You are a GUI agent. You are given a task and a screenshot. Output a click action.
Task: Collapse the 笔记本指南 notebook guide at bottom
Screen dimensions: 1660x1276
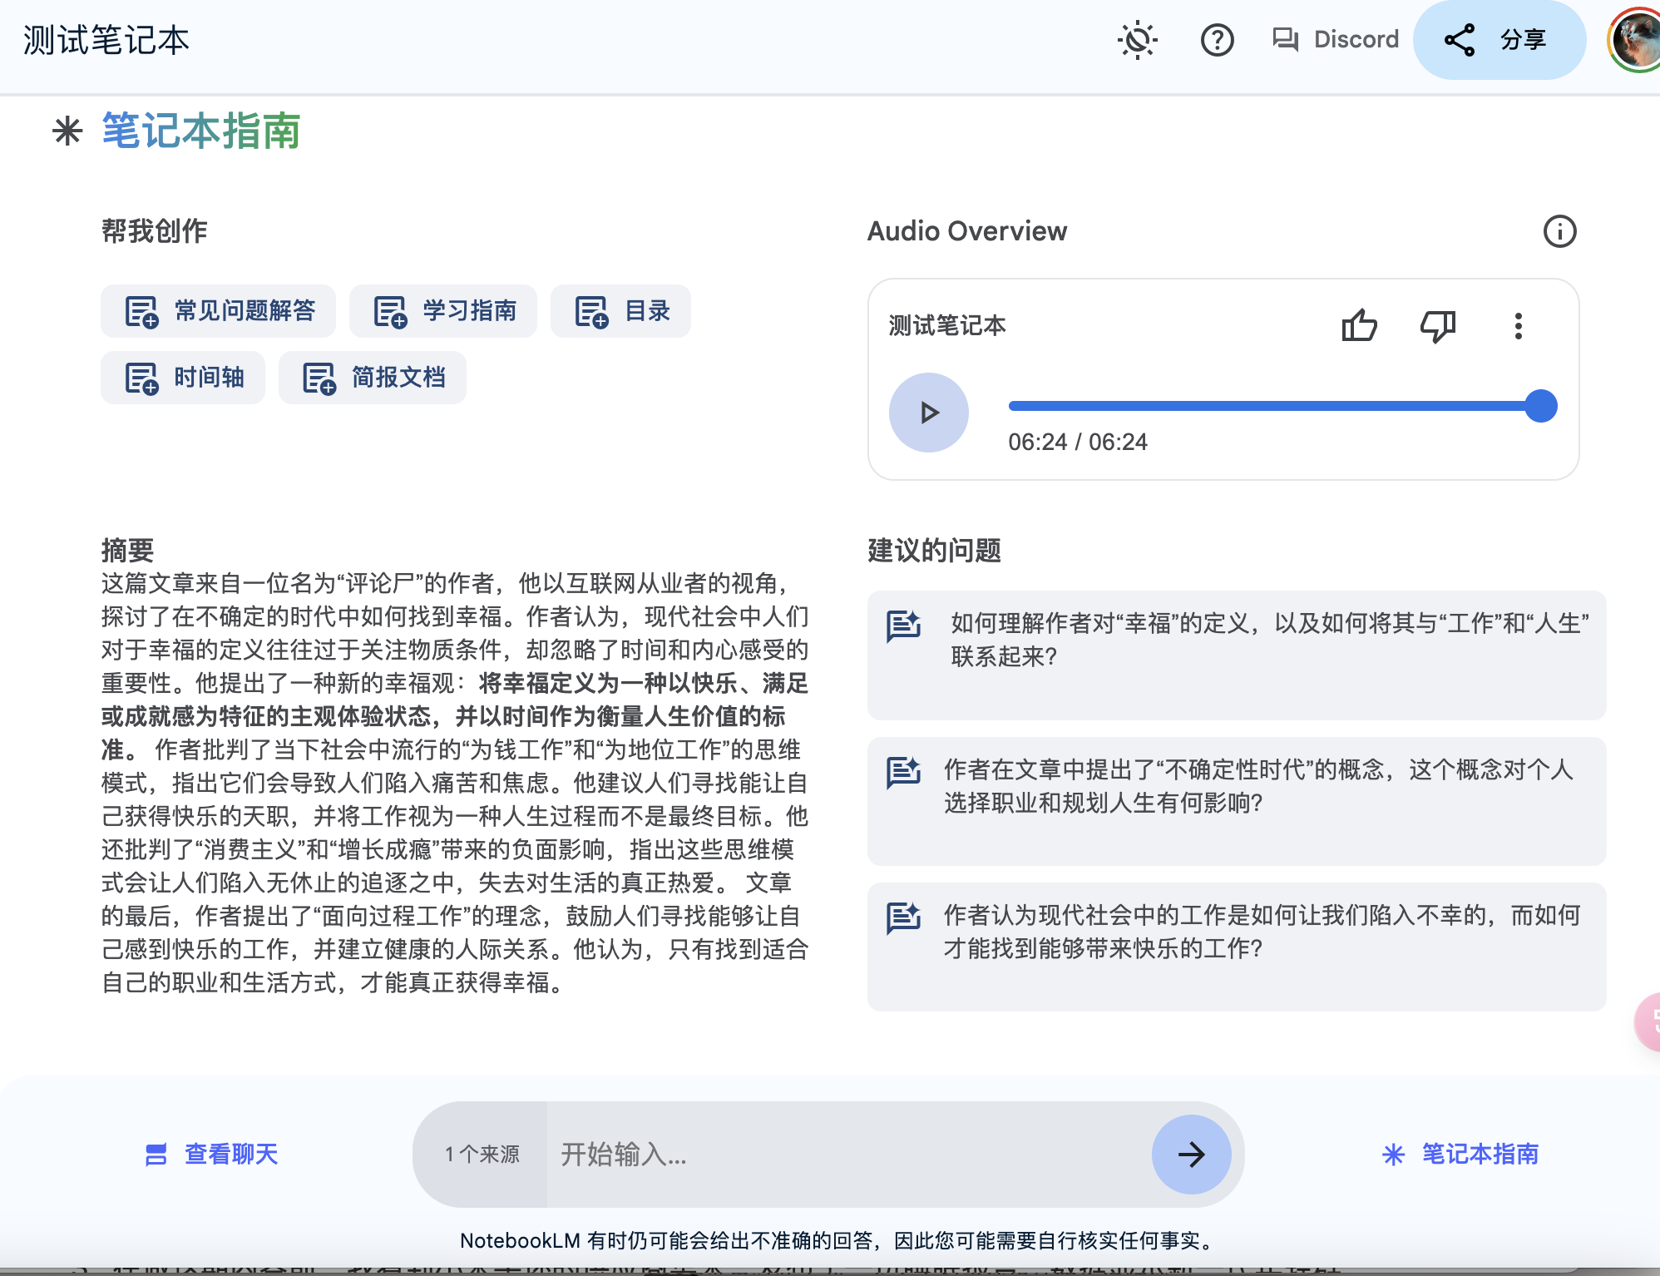1460,1154
